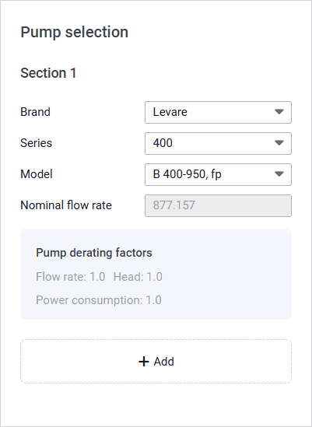This screenshot has height=427, width=312.
Task: Click the arrow icon in Series dropdown
Action: (279, 142)
